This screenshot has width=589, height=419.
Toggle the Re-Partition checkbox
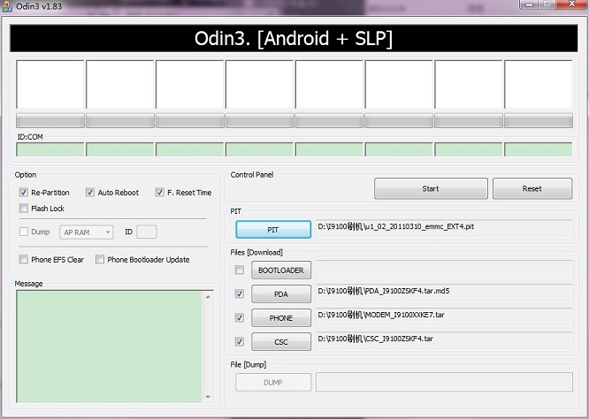[x=24, y=193]
